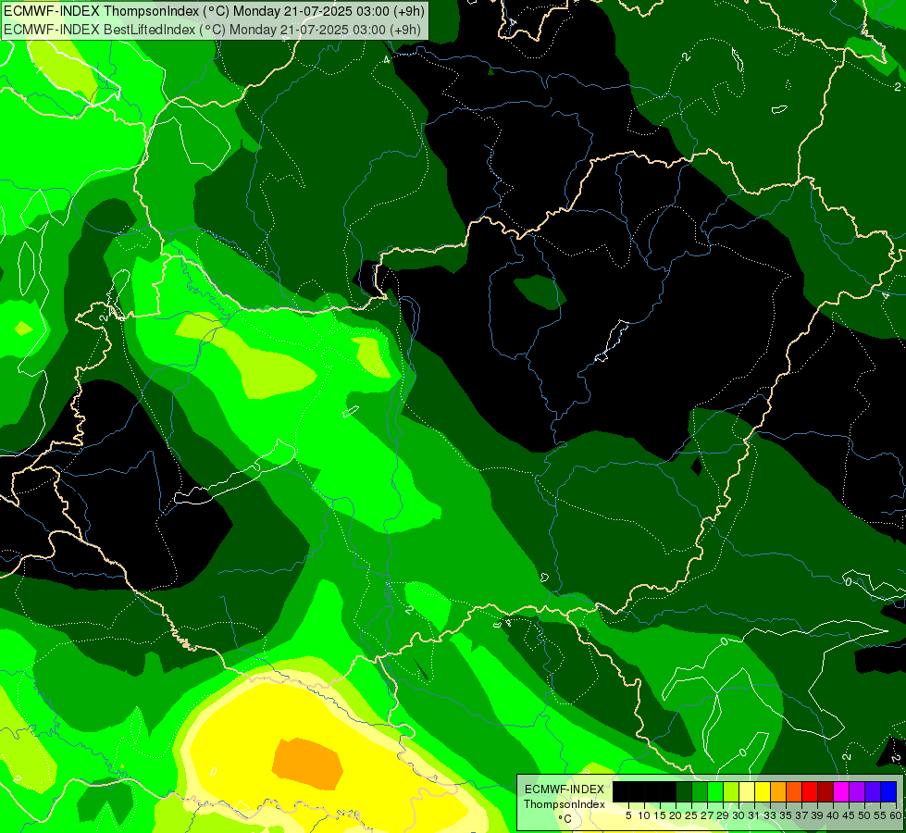The image size is (906, 833).
Task: Click legend tick value 15
Action: pyautogui.click(x=660, y=815)
